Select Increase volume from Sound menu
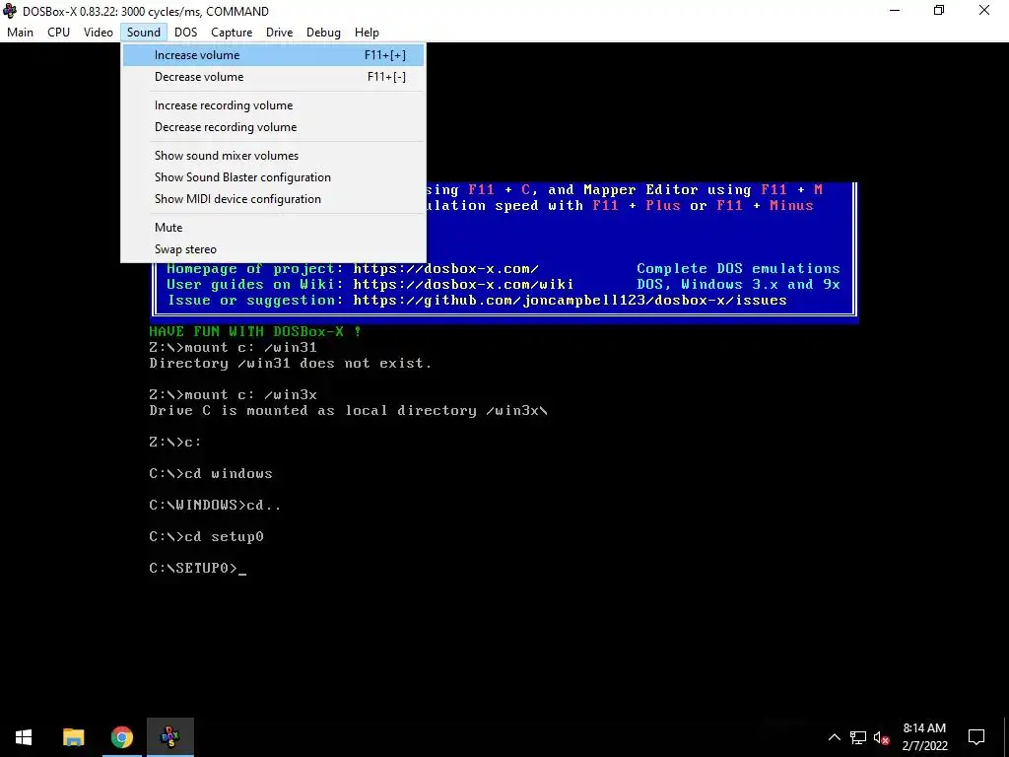Screen dimensions: 1009x757 pyautogui.click(x=274, y=55)
